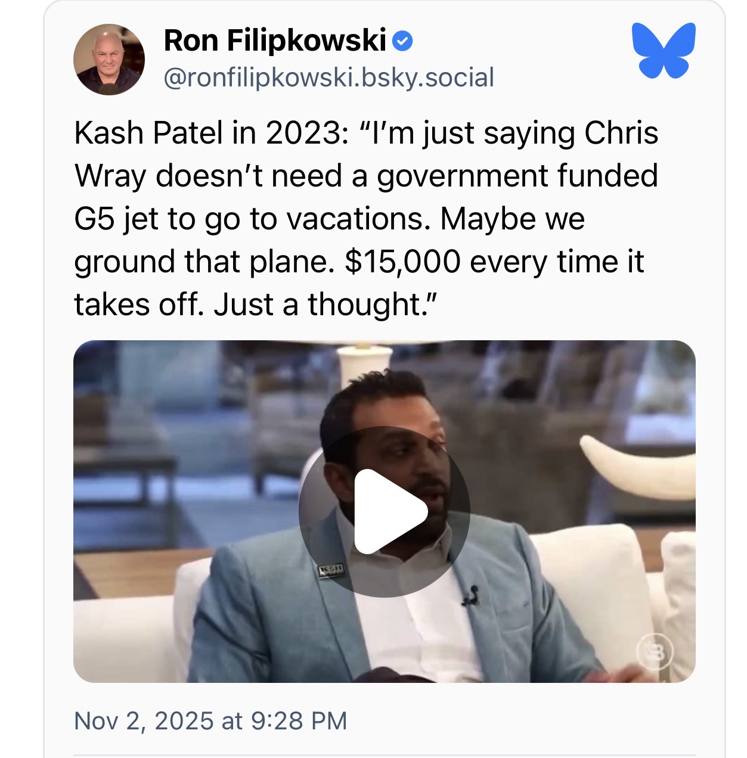Open the Ron Filipkowski display name link
Viewport: 747px width, 758px height.
click(275, 41)
